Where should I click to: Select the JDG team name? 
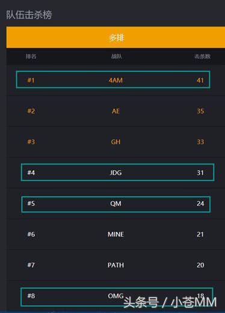coord(116,172)
